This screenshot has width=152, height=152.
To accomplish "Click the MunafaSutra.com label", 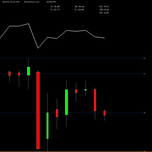I will (32, 2).
